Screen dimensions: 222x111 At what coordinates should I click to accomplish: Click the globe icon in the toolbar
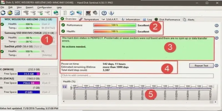tap(56, 13)
